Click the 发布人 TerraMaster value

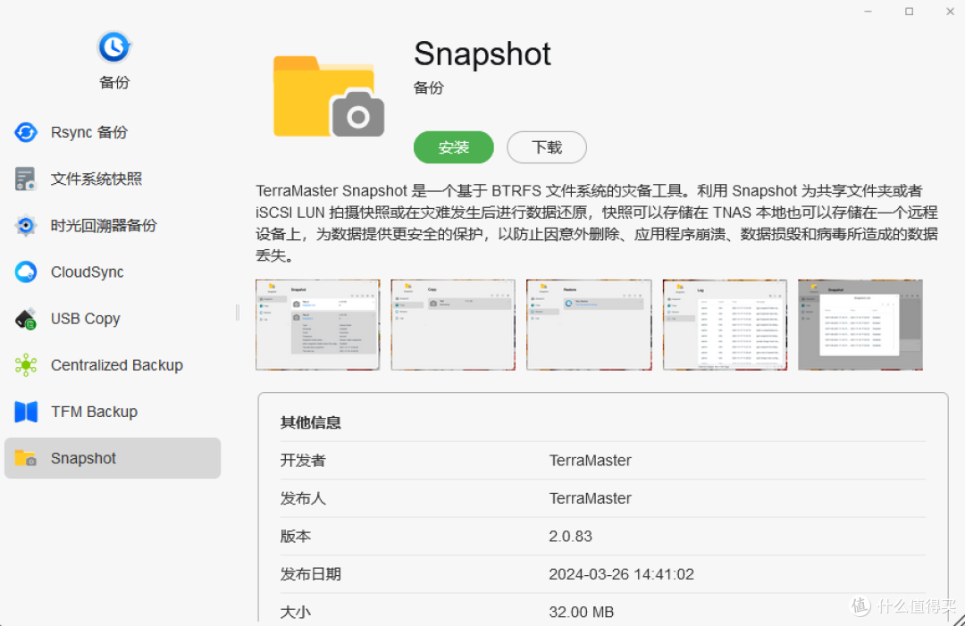tap(591, 498)
